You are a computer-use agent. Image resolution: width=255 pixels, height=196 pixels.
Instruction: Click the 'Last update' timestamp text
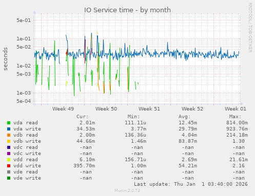click(191, 184)
